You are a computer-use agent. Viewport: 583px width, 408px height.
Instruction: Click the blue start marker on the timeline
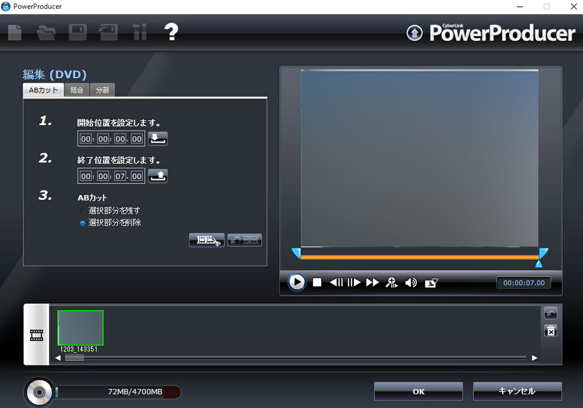click(x=296, y=253)
